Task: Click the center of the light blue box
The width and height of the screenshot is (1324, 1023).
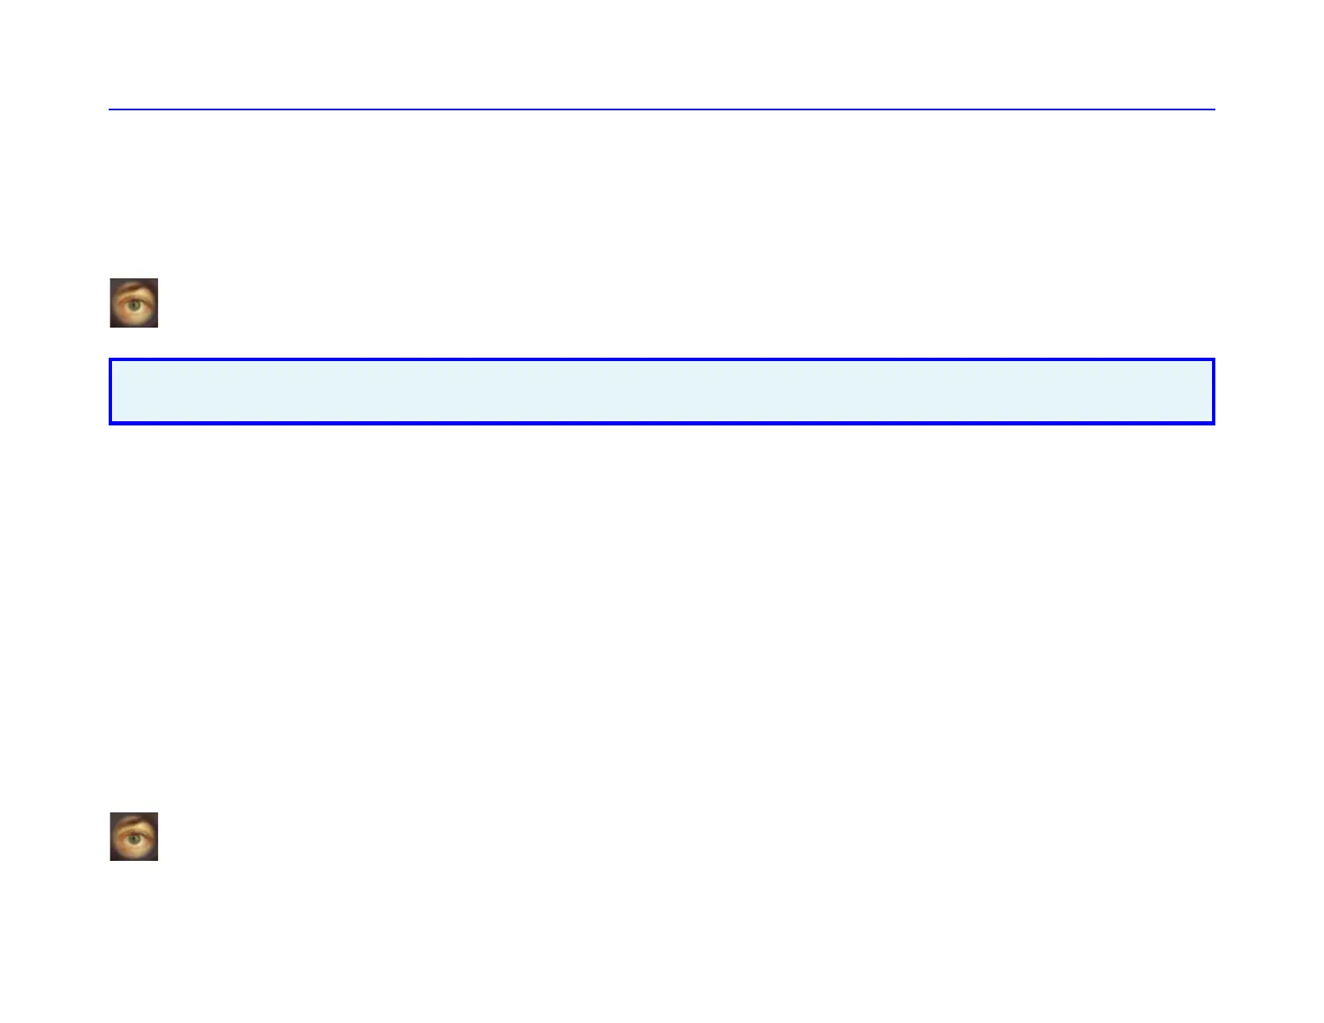Action: click(x=661, y=392)
